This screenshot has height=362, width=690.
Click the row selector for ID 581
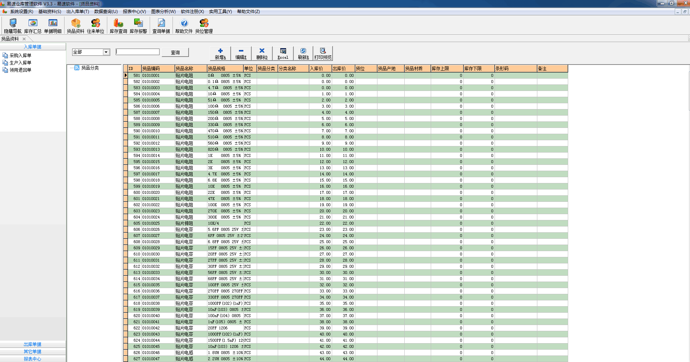125,75
